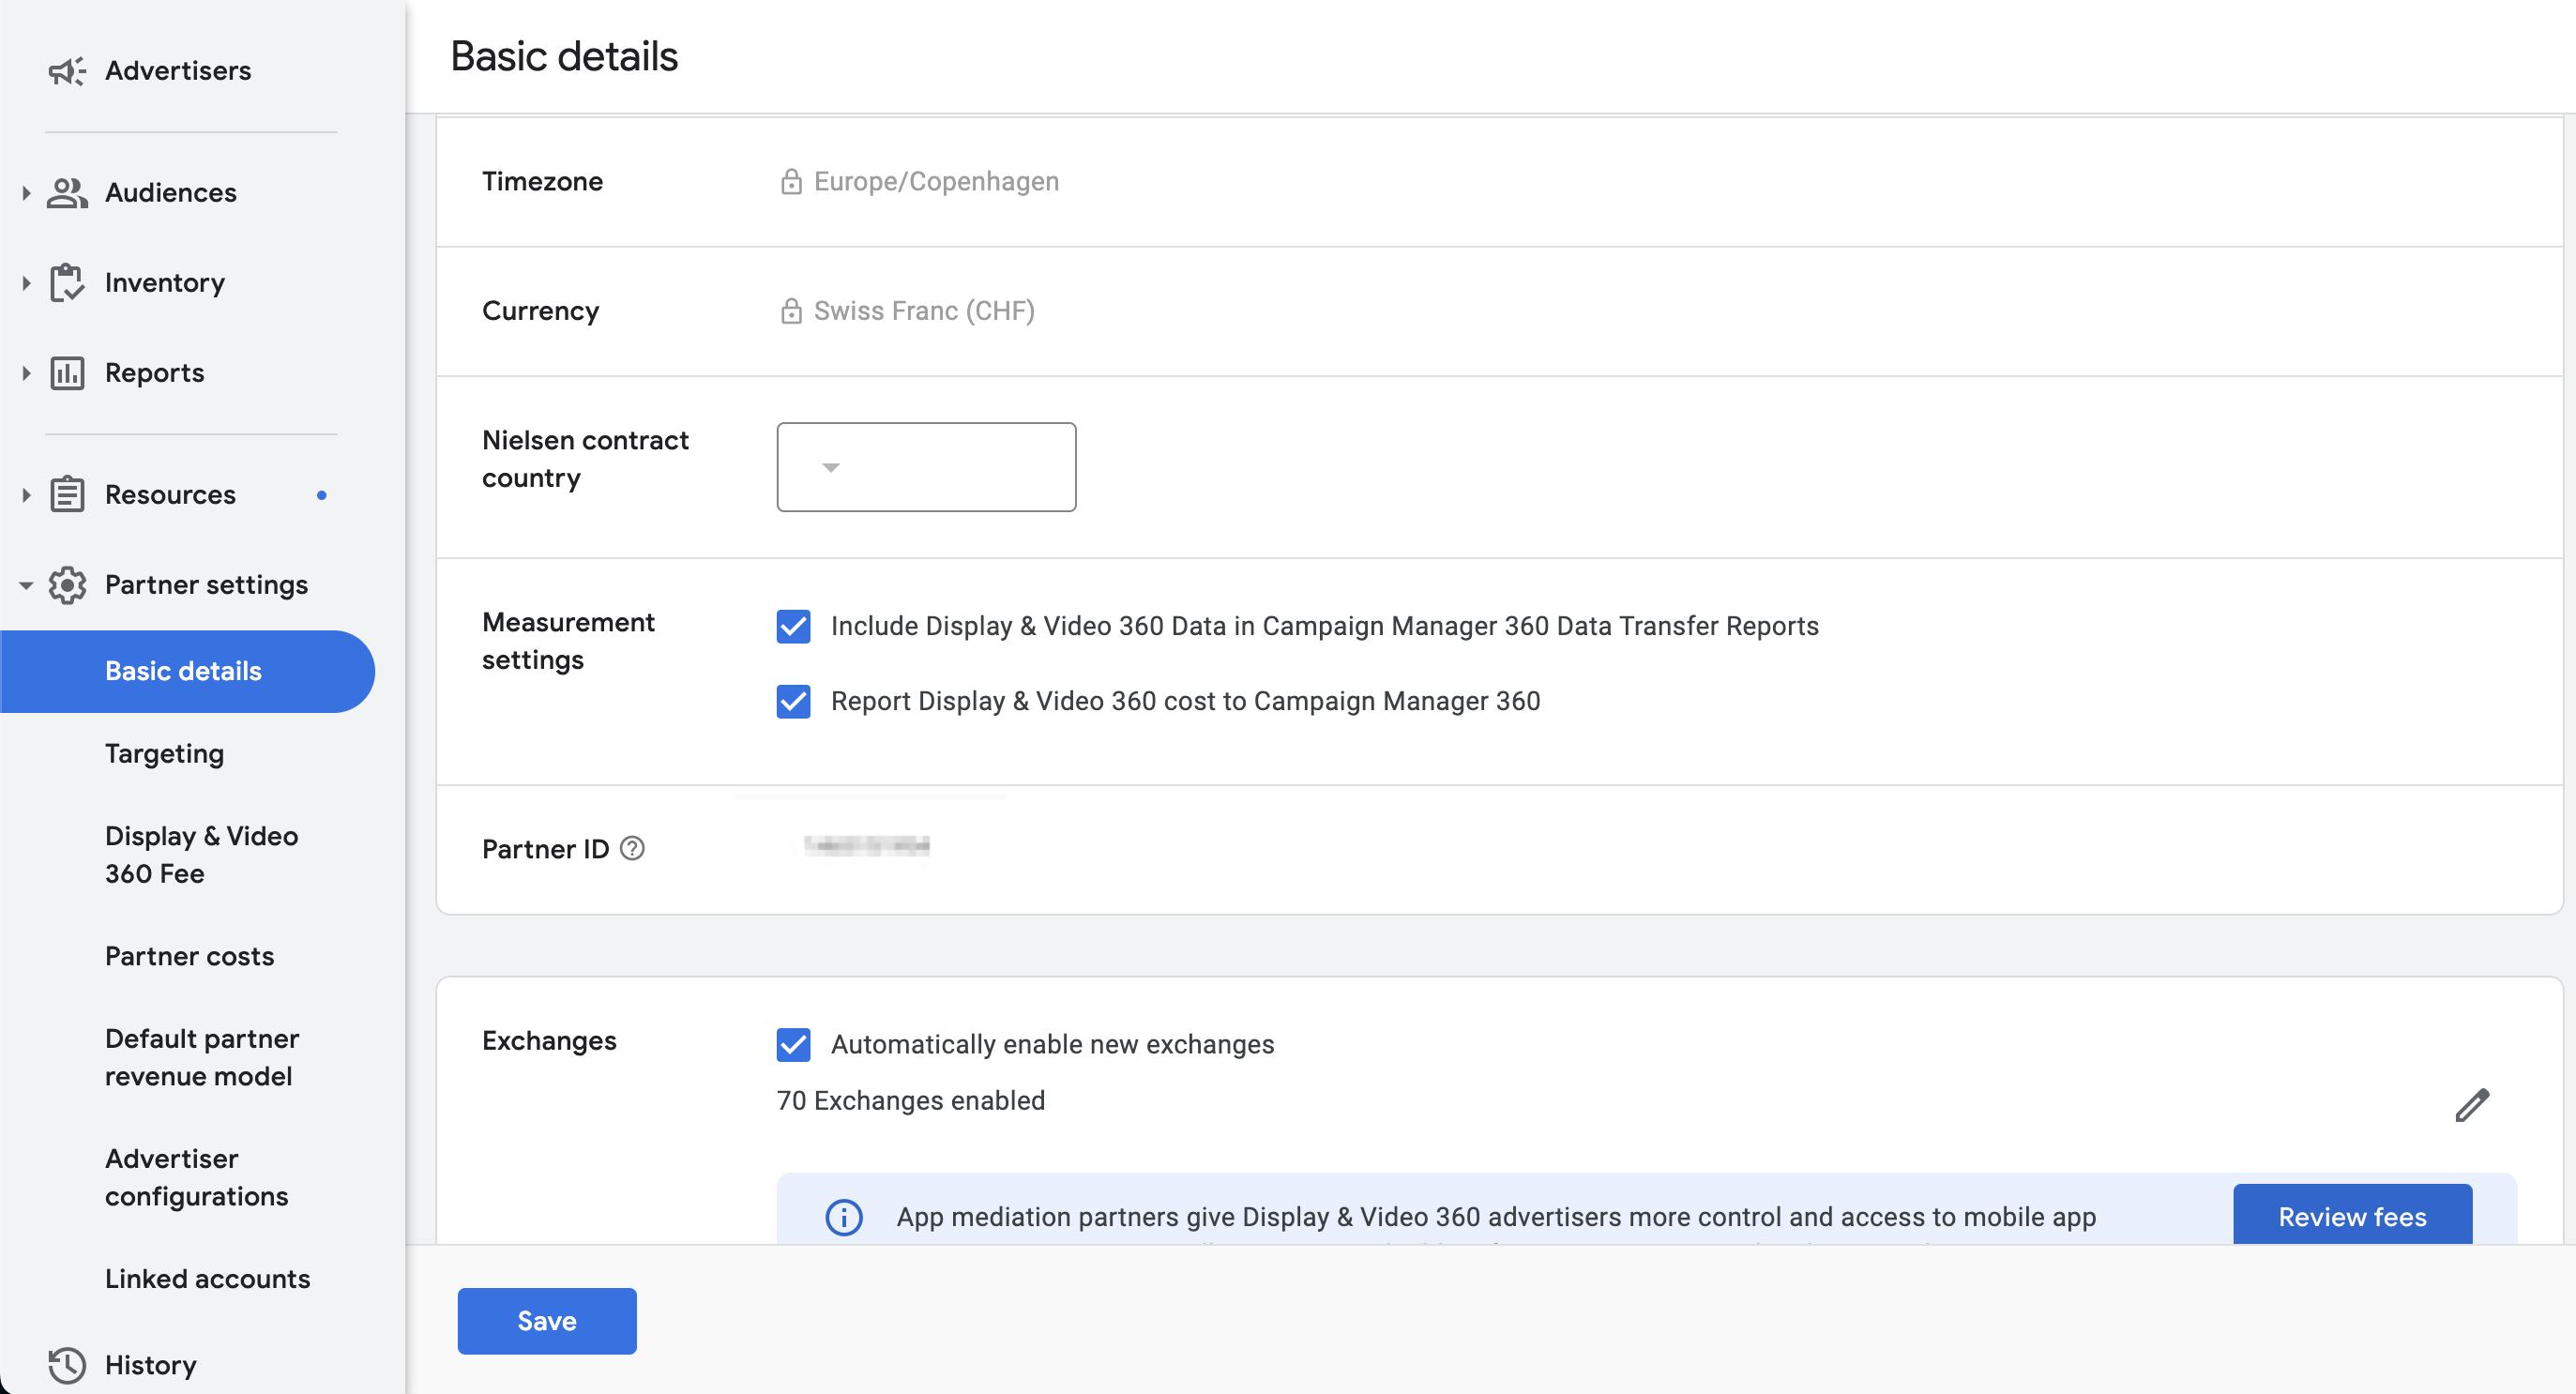Click the lock icon beside Swiss Franc
This screenshot has height=1394, width=2576.
point(791,311)
